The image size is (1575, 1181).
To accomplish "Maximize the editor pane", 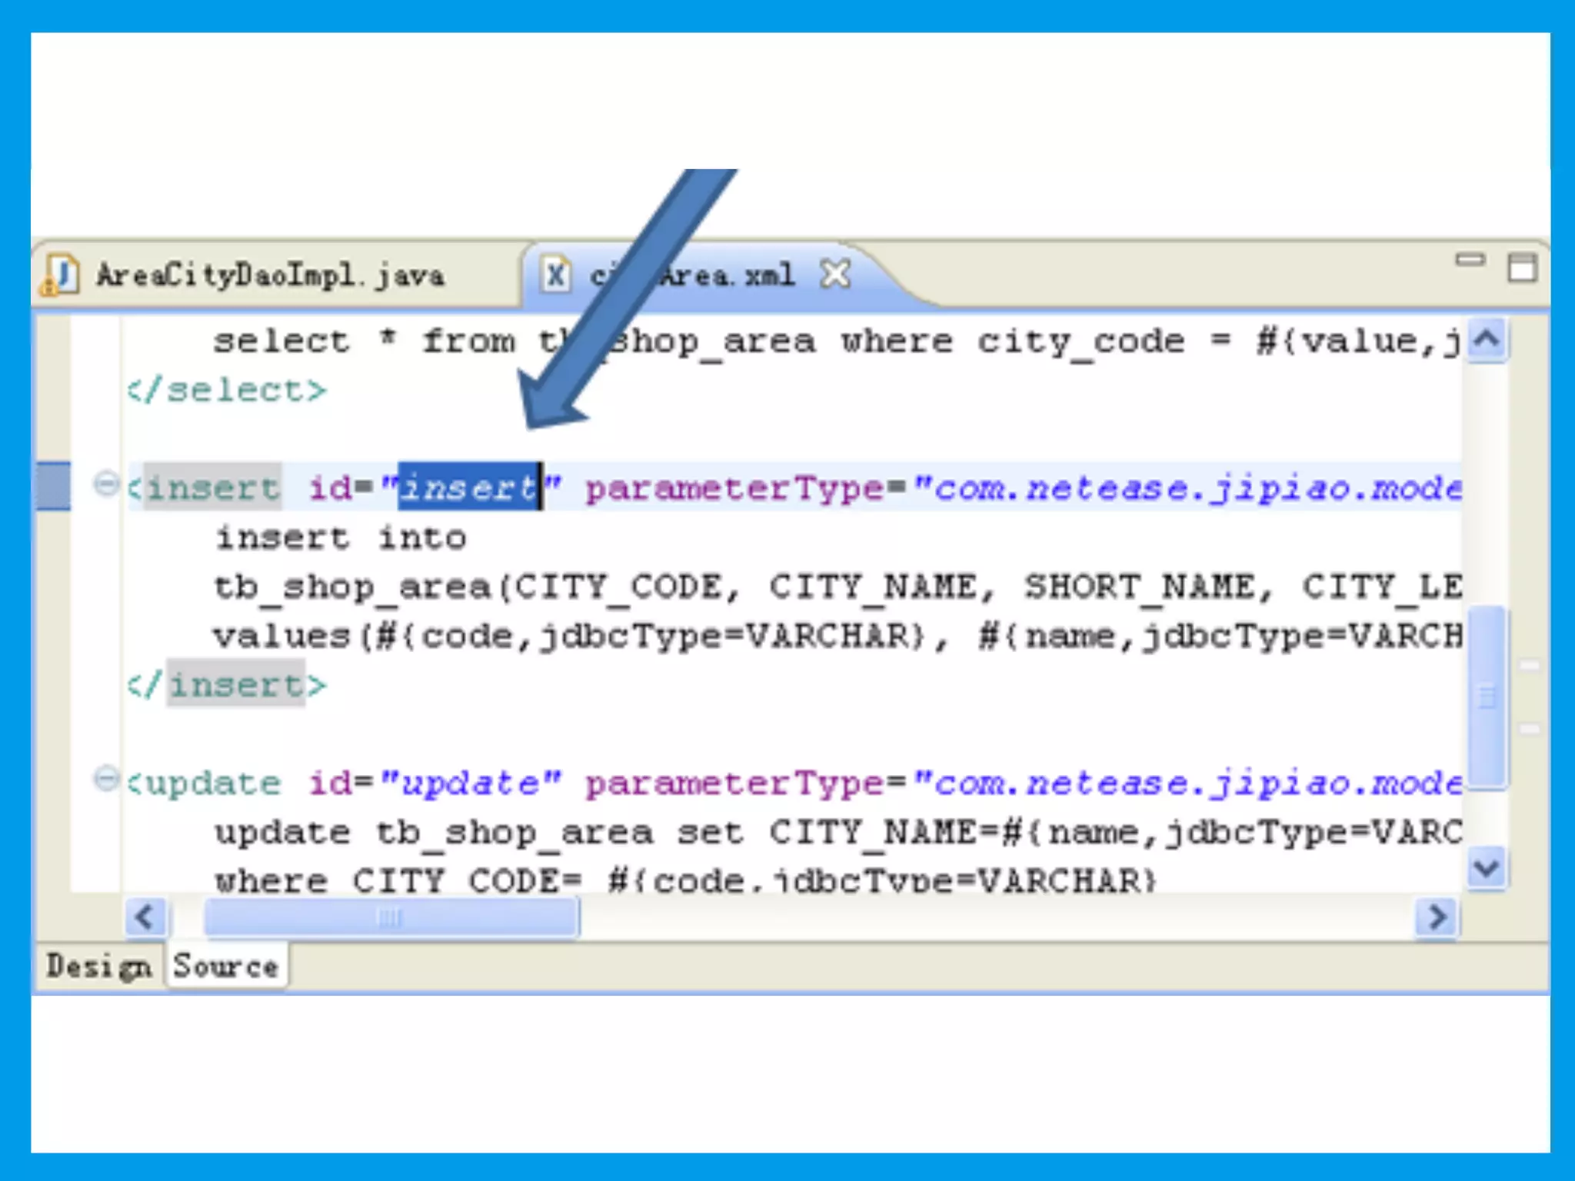I will (x=1522, y=269).
